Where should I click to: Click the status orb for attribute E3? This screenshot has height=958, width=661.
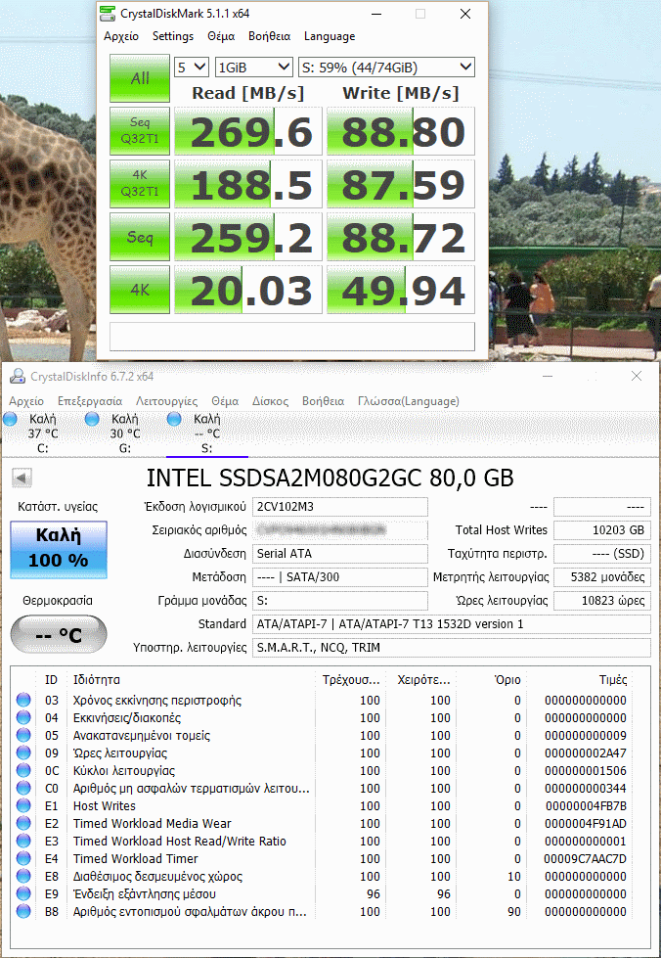pyautogui.click(x=23, y=842)
